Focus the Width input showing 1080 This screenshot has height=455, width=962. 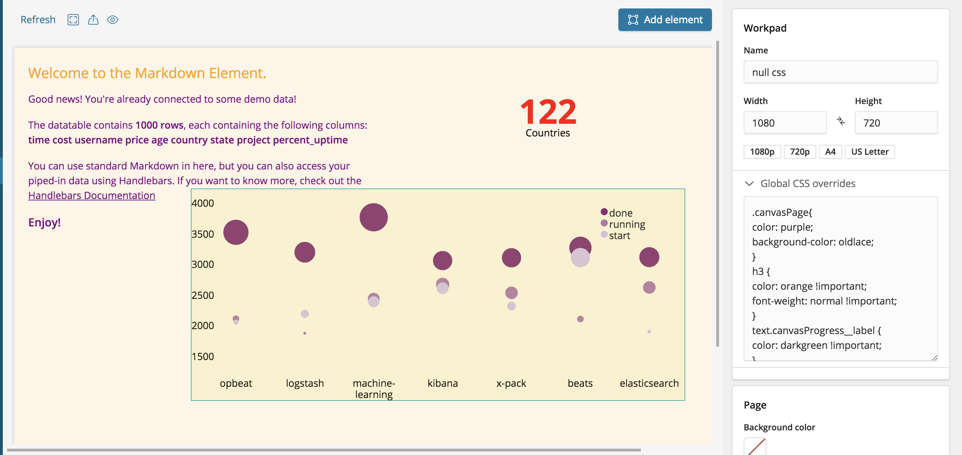tap(784, 123)
